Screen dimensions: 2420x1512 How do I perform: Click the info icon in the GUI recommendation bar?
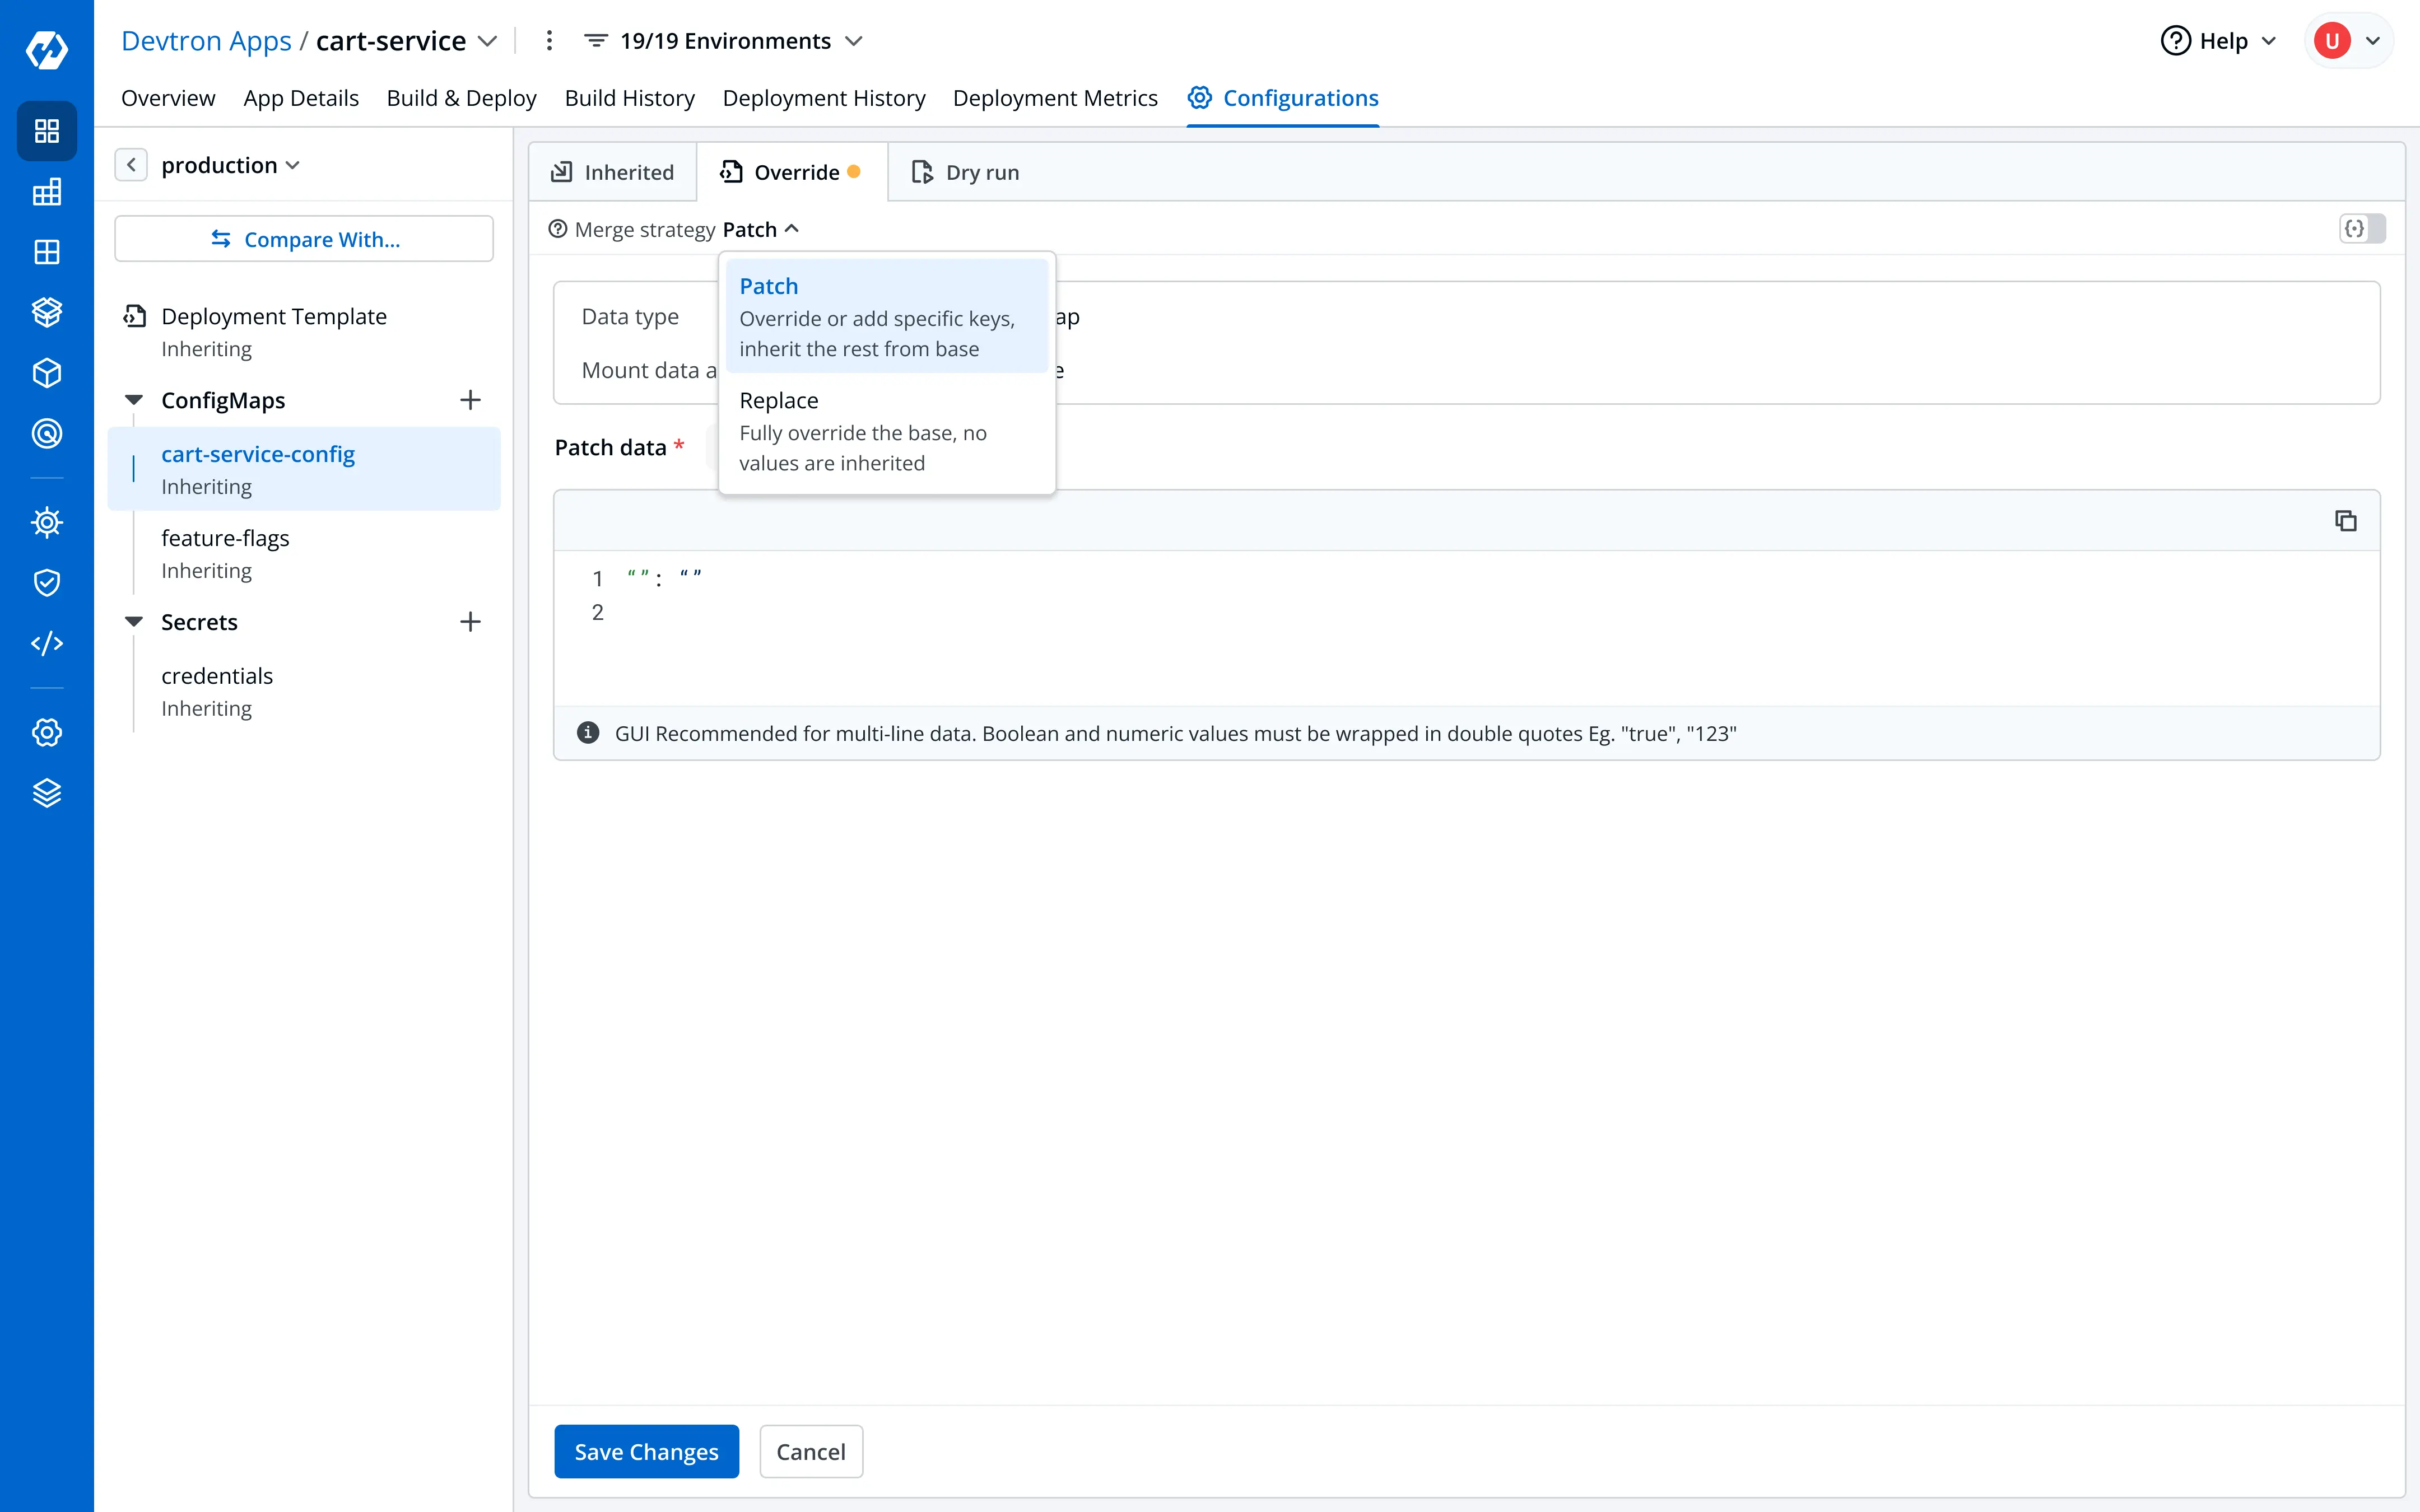point(588,733)
